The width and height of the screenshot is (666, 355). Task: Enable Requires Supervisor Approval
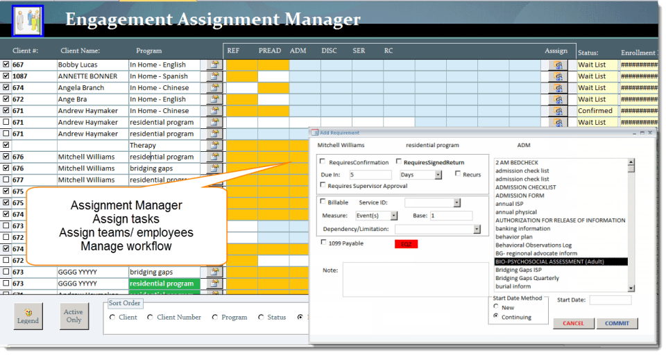[323, 184]
